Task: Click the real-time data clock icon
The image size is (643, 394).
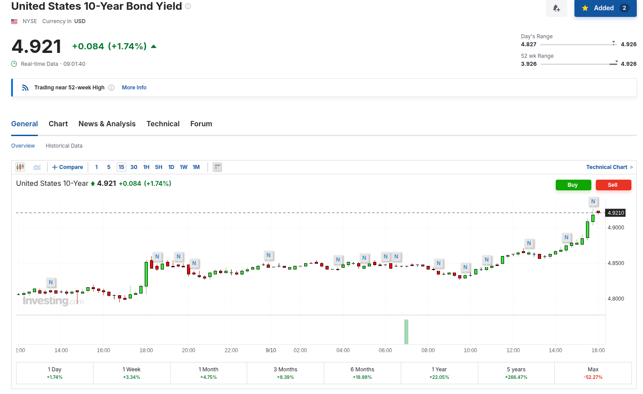Action: pos(14,64)
